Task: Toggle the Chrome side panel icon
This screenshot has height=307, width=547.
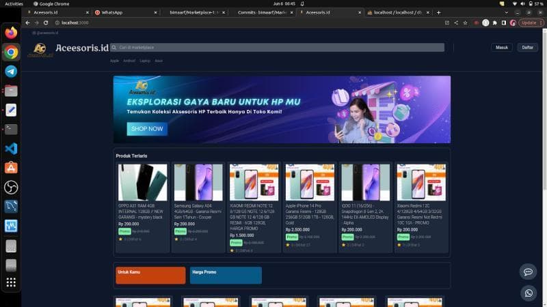Action: tap(504, 23)
